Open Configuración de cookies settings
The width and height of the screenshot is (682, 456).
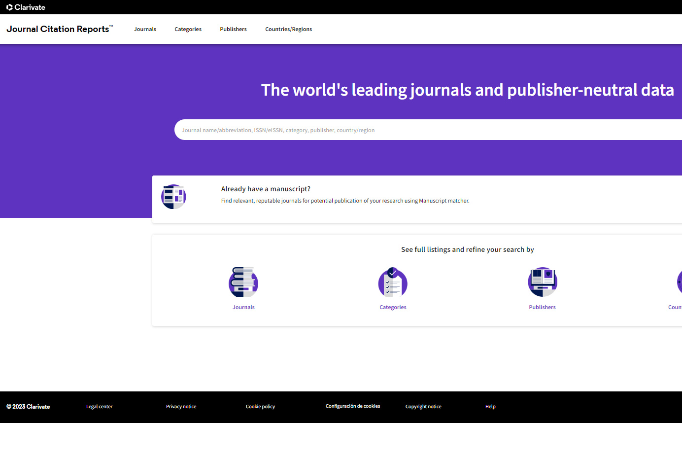[352, 406]
